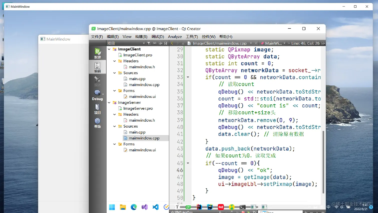Open the MainWi... symbol dropdown
Image resolution: width=378 pixels, height=213 pixels.
pos(273,43)
